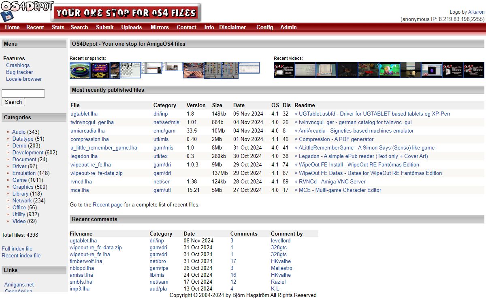Browse the Audio category
The width and height of the screenshot is (486, 299).
tap(19, 132)
